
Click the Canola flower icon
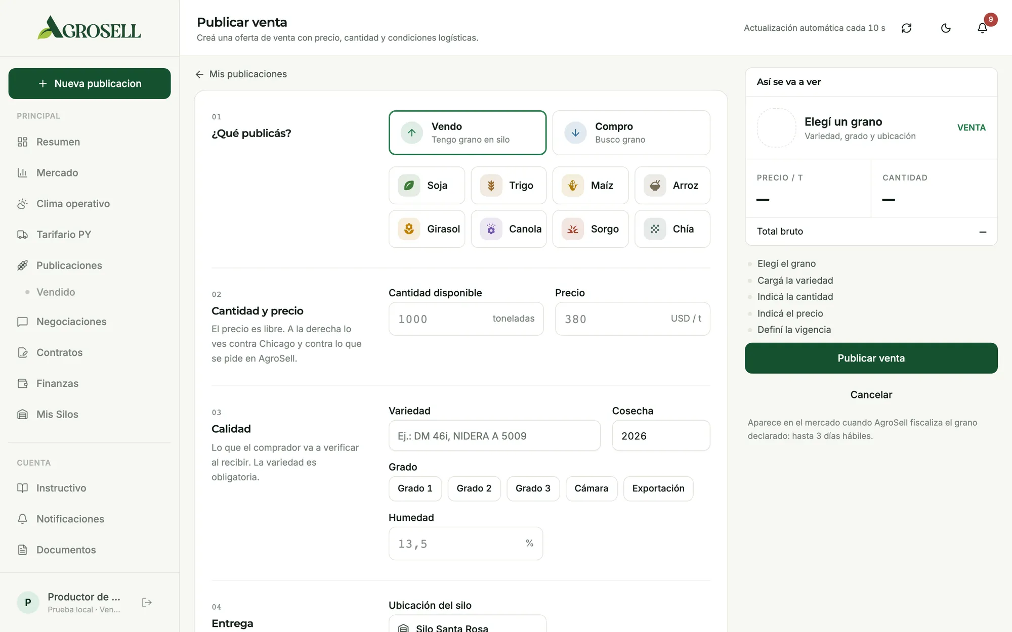coord(491,229)
